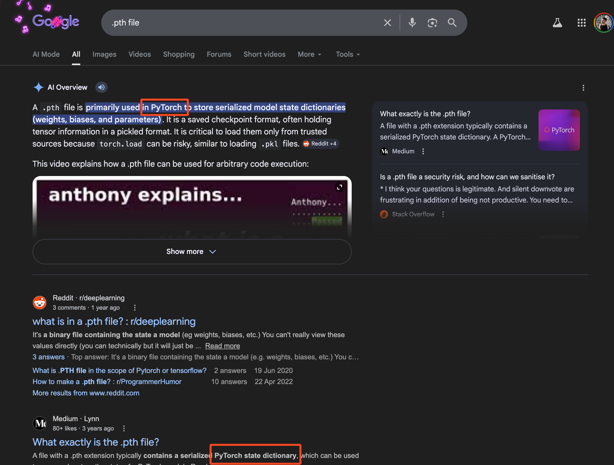Screen dimensions: 614x465
Task: Click the Reddit logo next to Reddit +4
Action: 306,144
